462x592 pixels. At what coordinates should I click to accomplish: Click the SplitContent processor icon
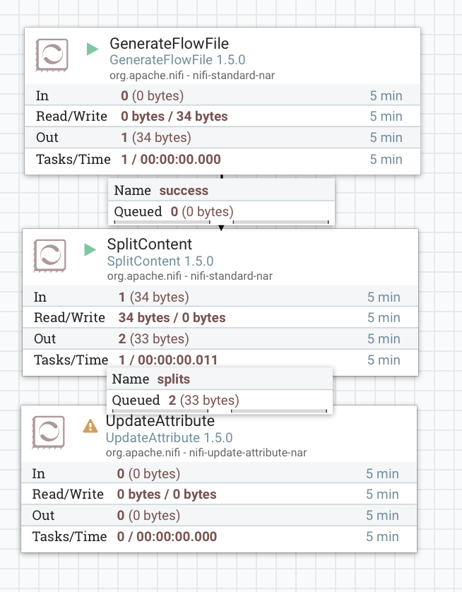click(x=50, y=256)
